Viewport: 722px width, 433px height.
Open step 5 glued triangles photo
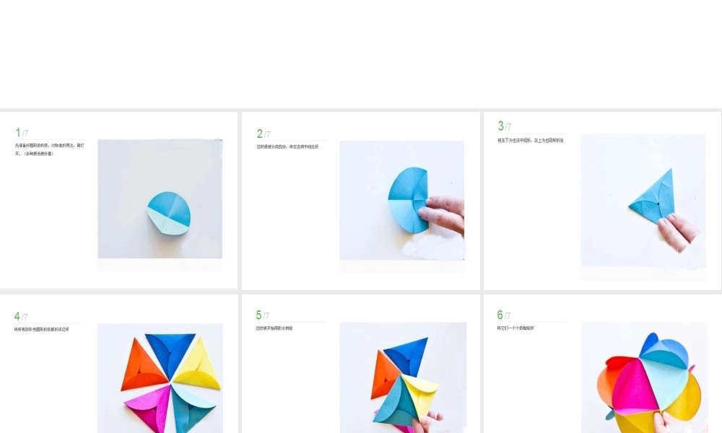(x=403, y=377)
